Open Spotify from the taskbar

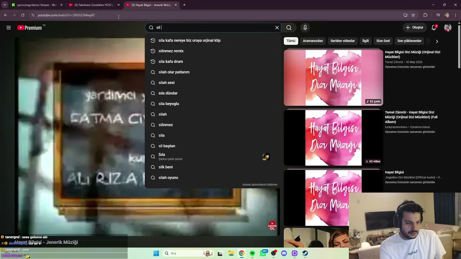252,253
